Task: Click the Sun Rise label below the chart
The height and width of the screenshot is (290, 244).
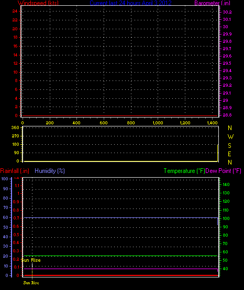Action: pos(31,283)
